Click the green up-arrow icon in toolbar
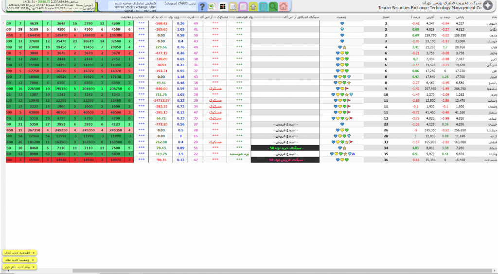Screen dimensions: 498x274 pos(252,6)
